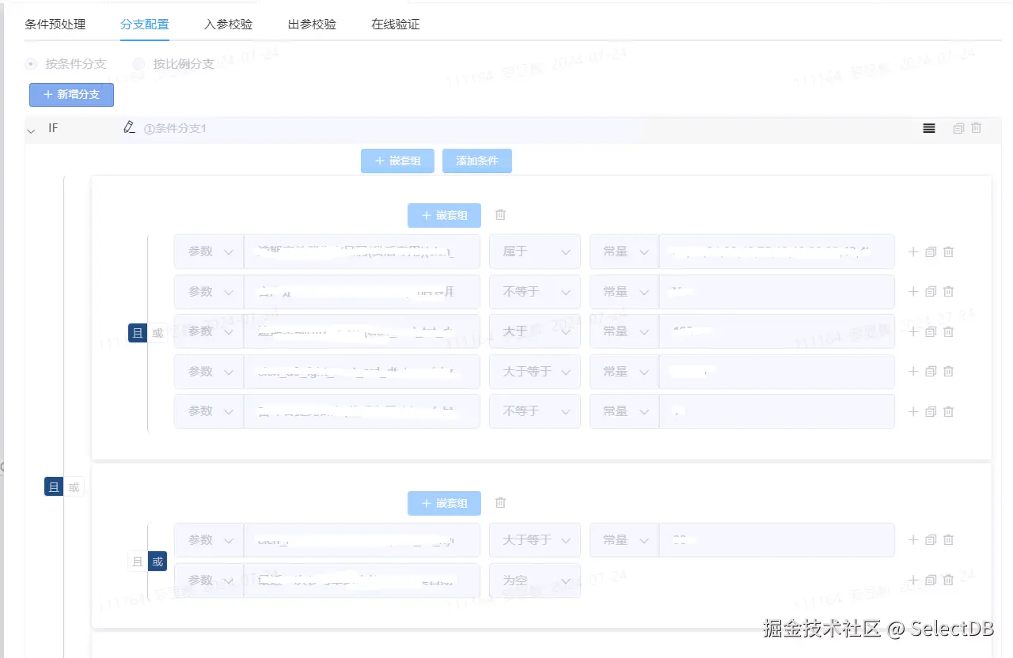The image size is (1013, 658).
Task: Open the 参数 dropdown in the 为空 row
Action: click(x=209, y=580)
